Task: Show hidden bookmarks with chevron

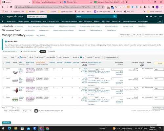Action: click(x=144, y=11)
